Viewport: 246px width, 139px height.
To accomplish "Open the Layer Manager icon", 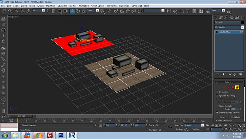I will [x=182, y=11].
